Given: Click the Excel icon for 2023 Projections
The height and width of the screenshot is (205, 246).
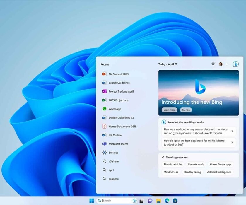Looking at the screenshot, I should point(104,100).
